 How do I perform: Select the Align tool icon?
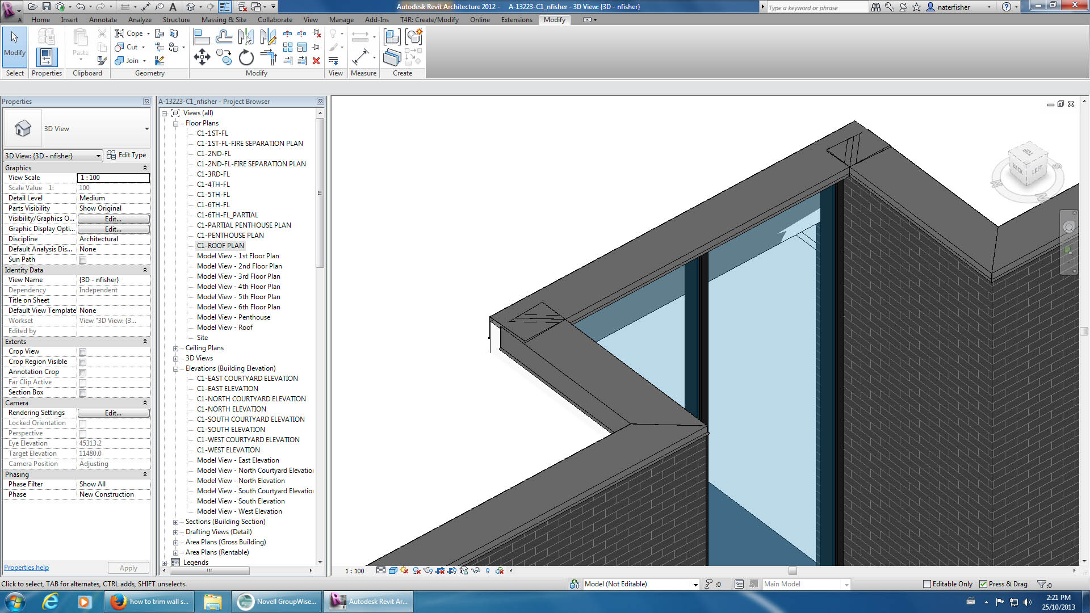pyautogui.click(x=202, y=37)
